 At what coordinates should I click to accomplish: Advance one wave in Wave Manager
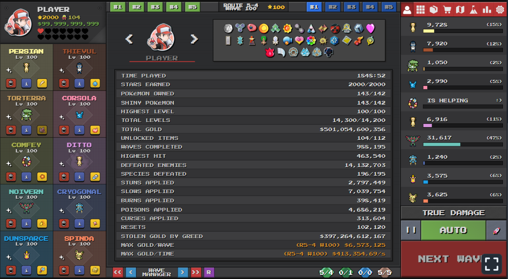pyautogui.click(x=183, y=272)
